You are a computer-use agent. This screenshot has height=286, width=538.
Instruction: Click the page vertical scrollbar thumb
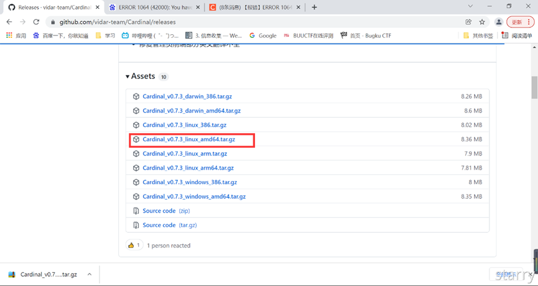coord(534,87)
